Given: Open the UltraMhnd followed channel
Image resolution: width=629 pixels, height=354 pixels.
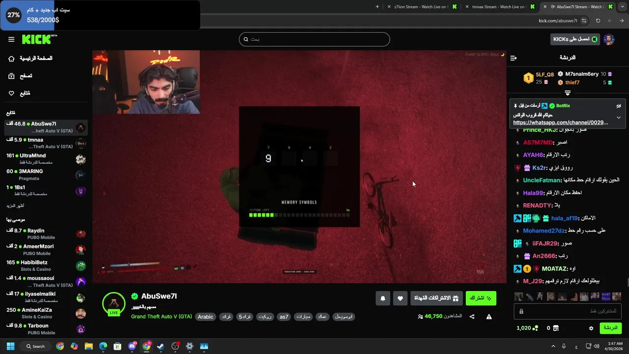Looking at the screenshot, I should pyautogui.click(x=46, y=159).
